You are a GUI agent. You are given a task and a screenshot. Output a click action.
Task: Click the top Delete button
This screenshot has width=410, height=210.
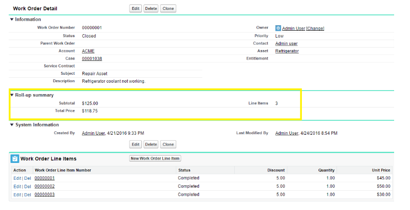coord(151,8)
